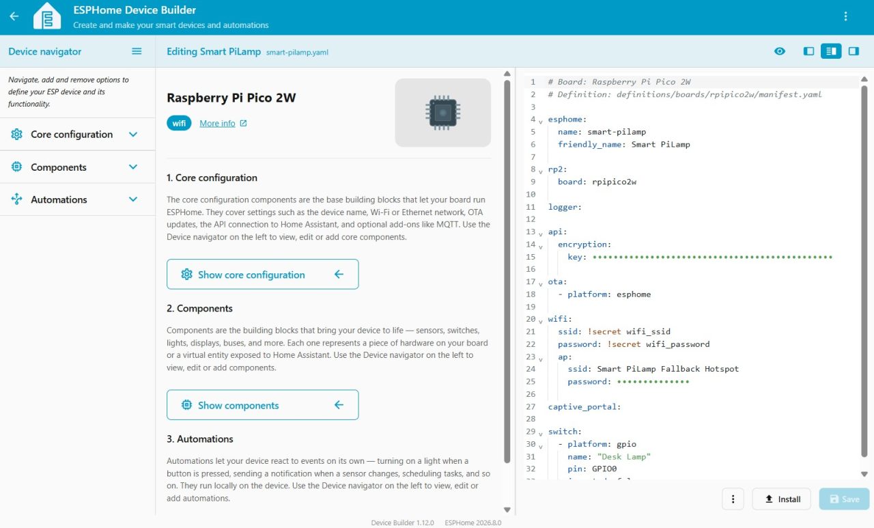Viewport: 874px width, 528px height.
Task: Toggle the eye preview icon
Action: 780,51
